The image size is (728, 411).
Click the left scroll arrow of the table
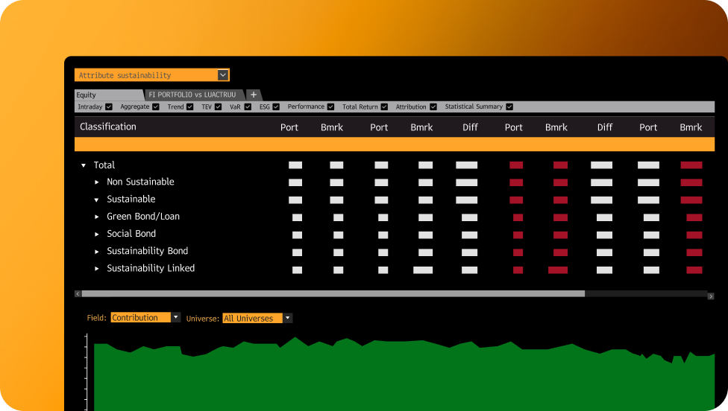click(x=78, y=294)
